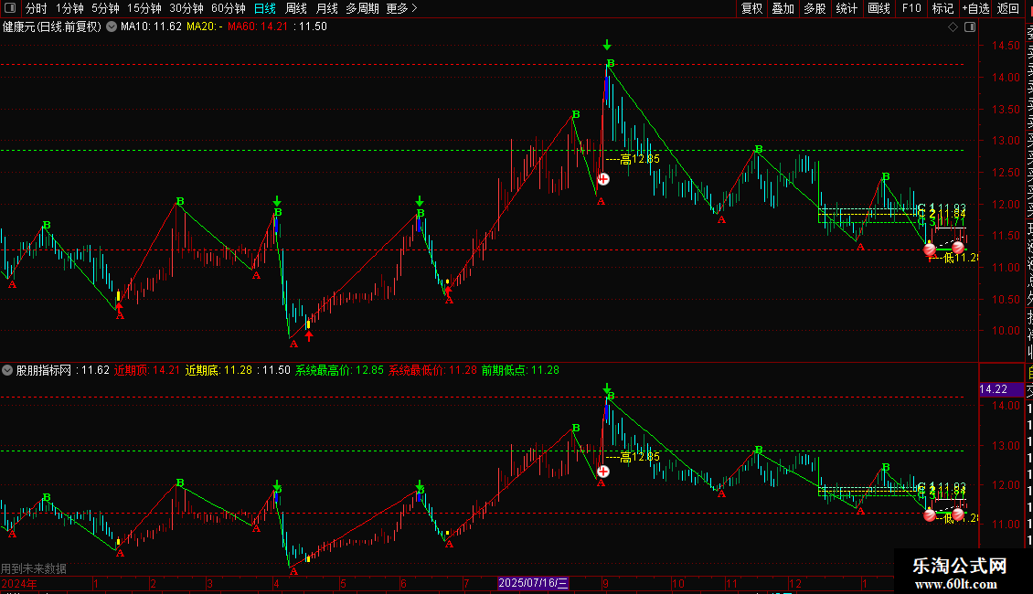Click the 股朋指标网 indicator name
1033x594 pixels.
44,370
